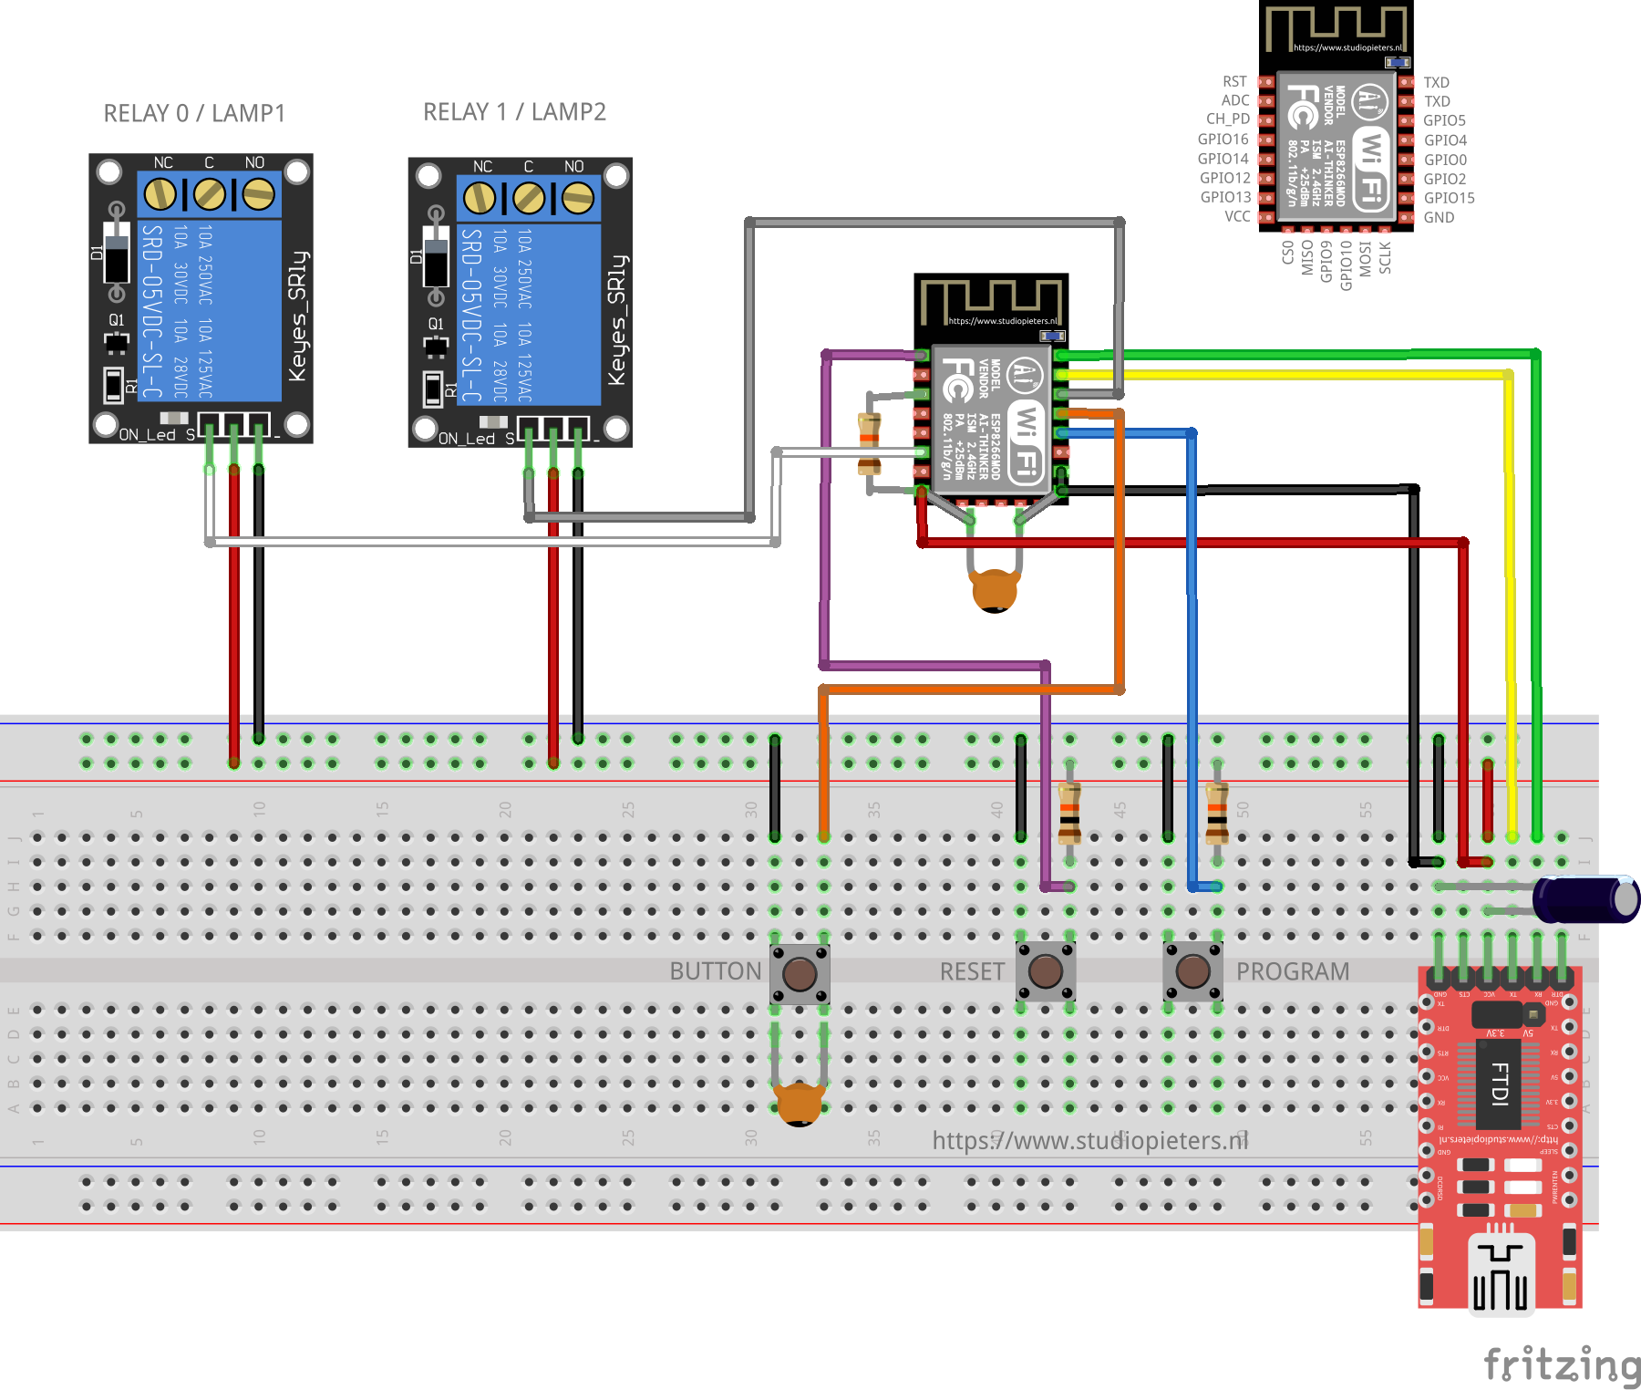
Task: Click the VCC pin label on pinout
Action: [1237, 217]
